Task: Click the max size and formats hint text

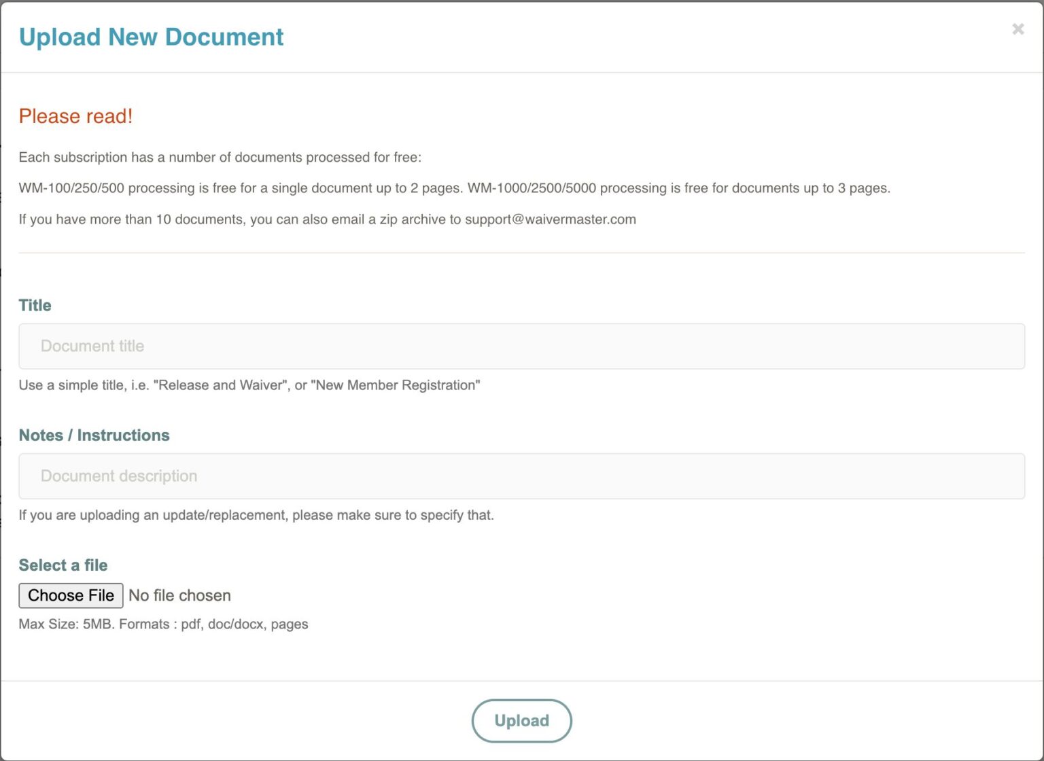Action: [x=163, y=624]
